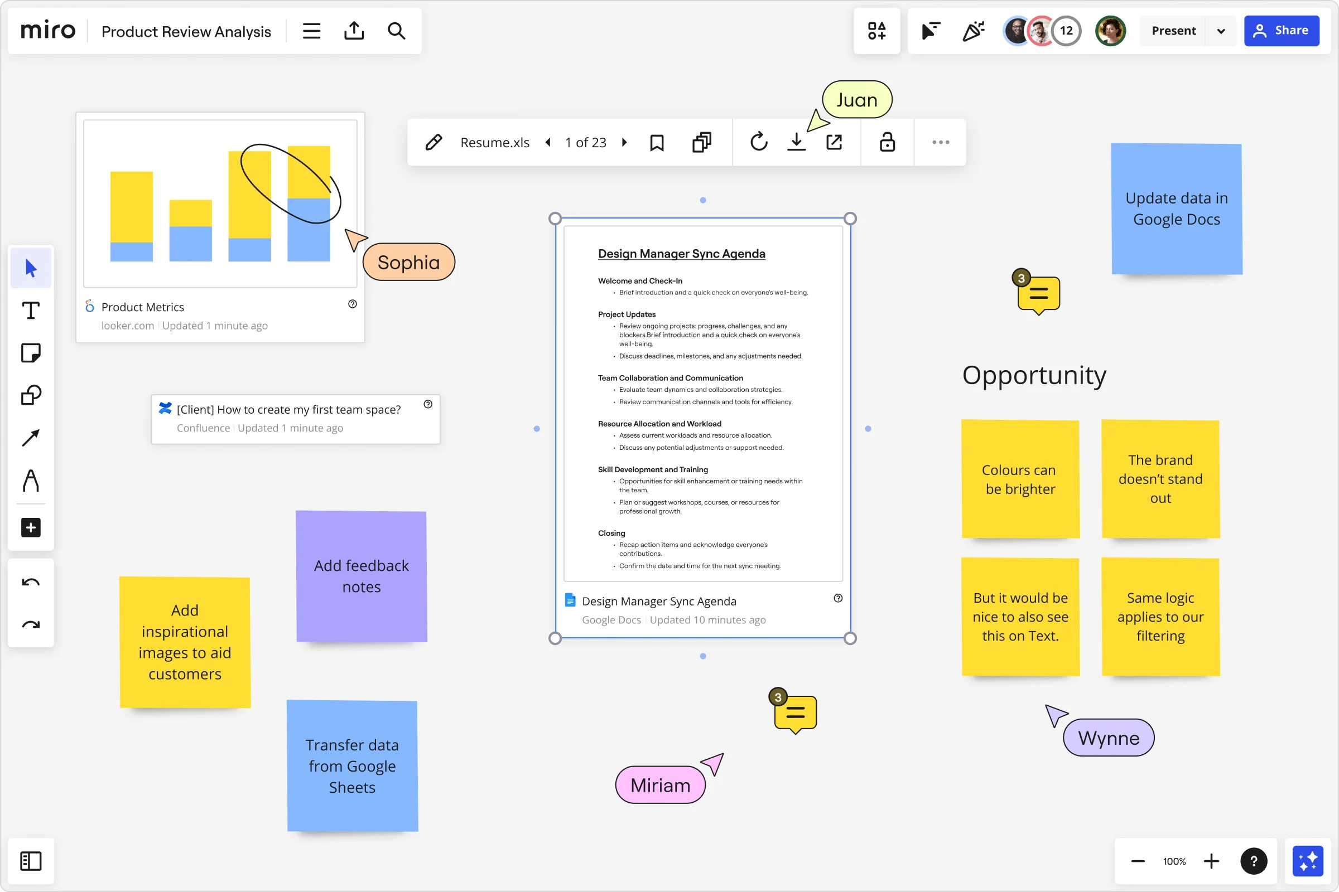Screen dimensions: 1339x892
Task: Open more options for Resume.xls
Action: tap(940, 142)
